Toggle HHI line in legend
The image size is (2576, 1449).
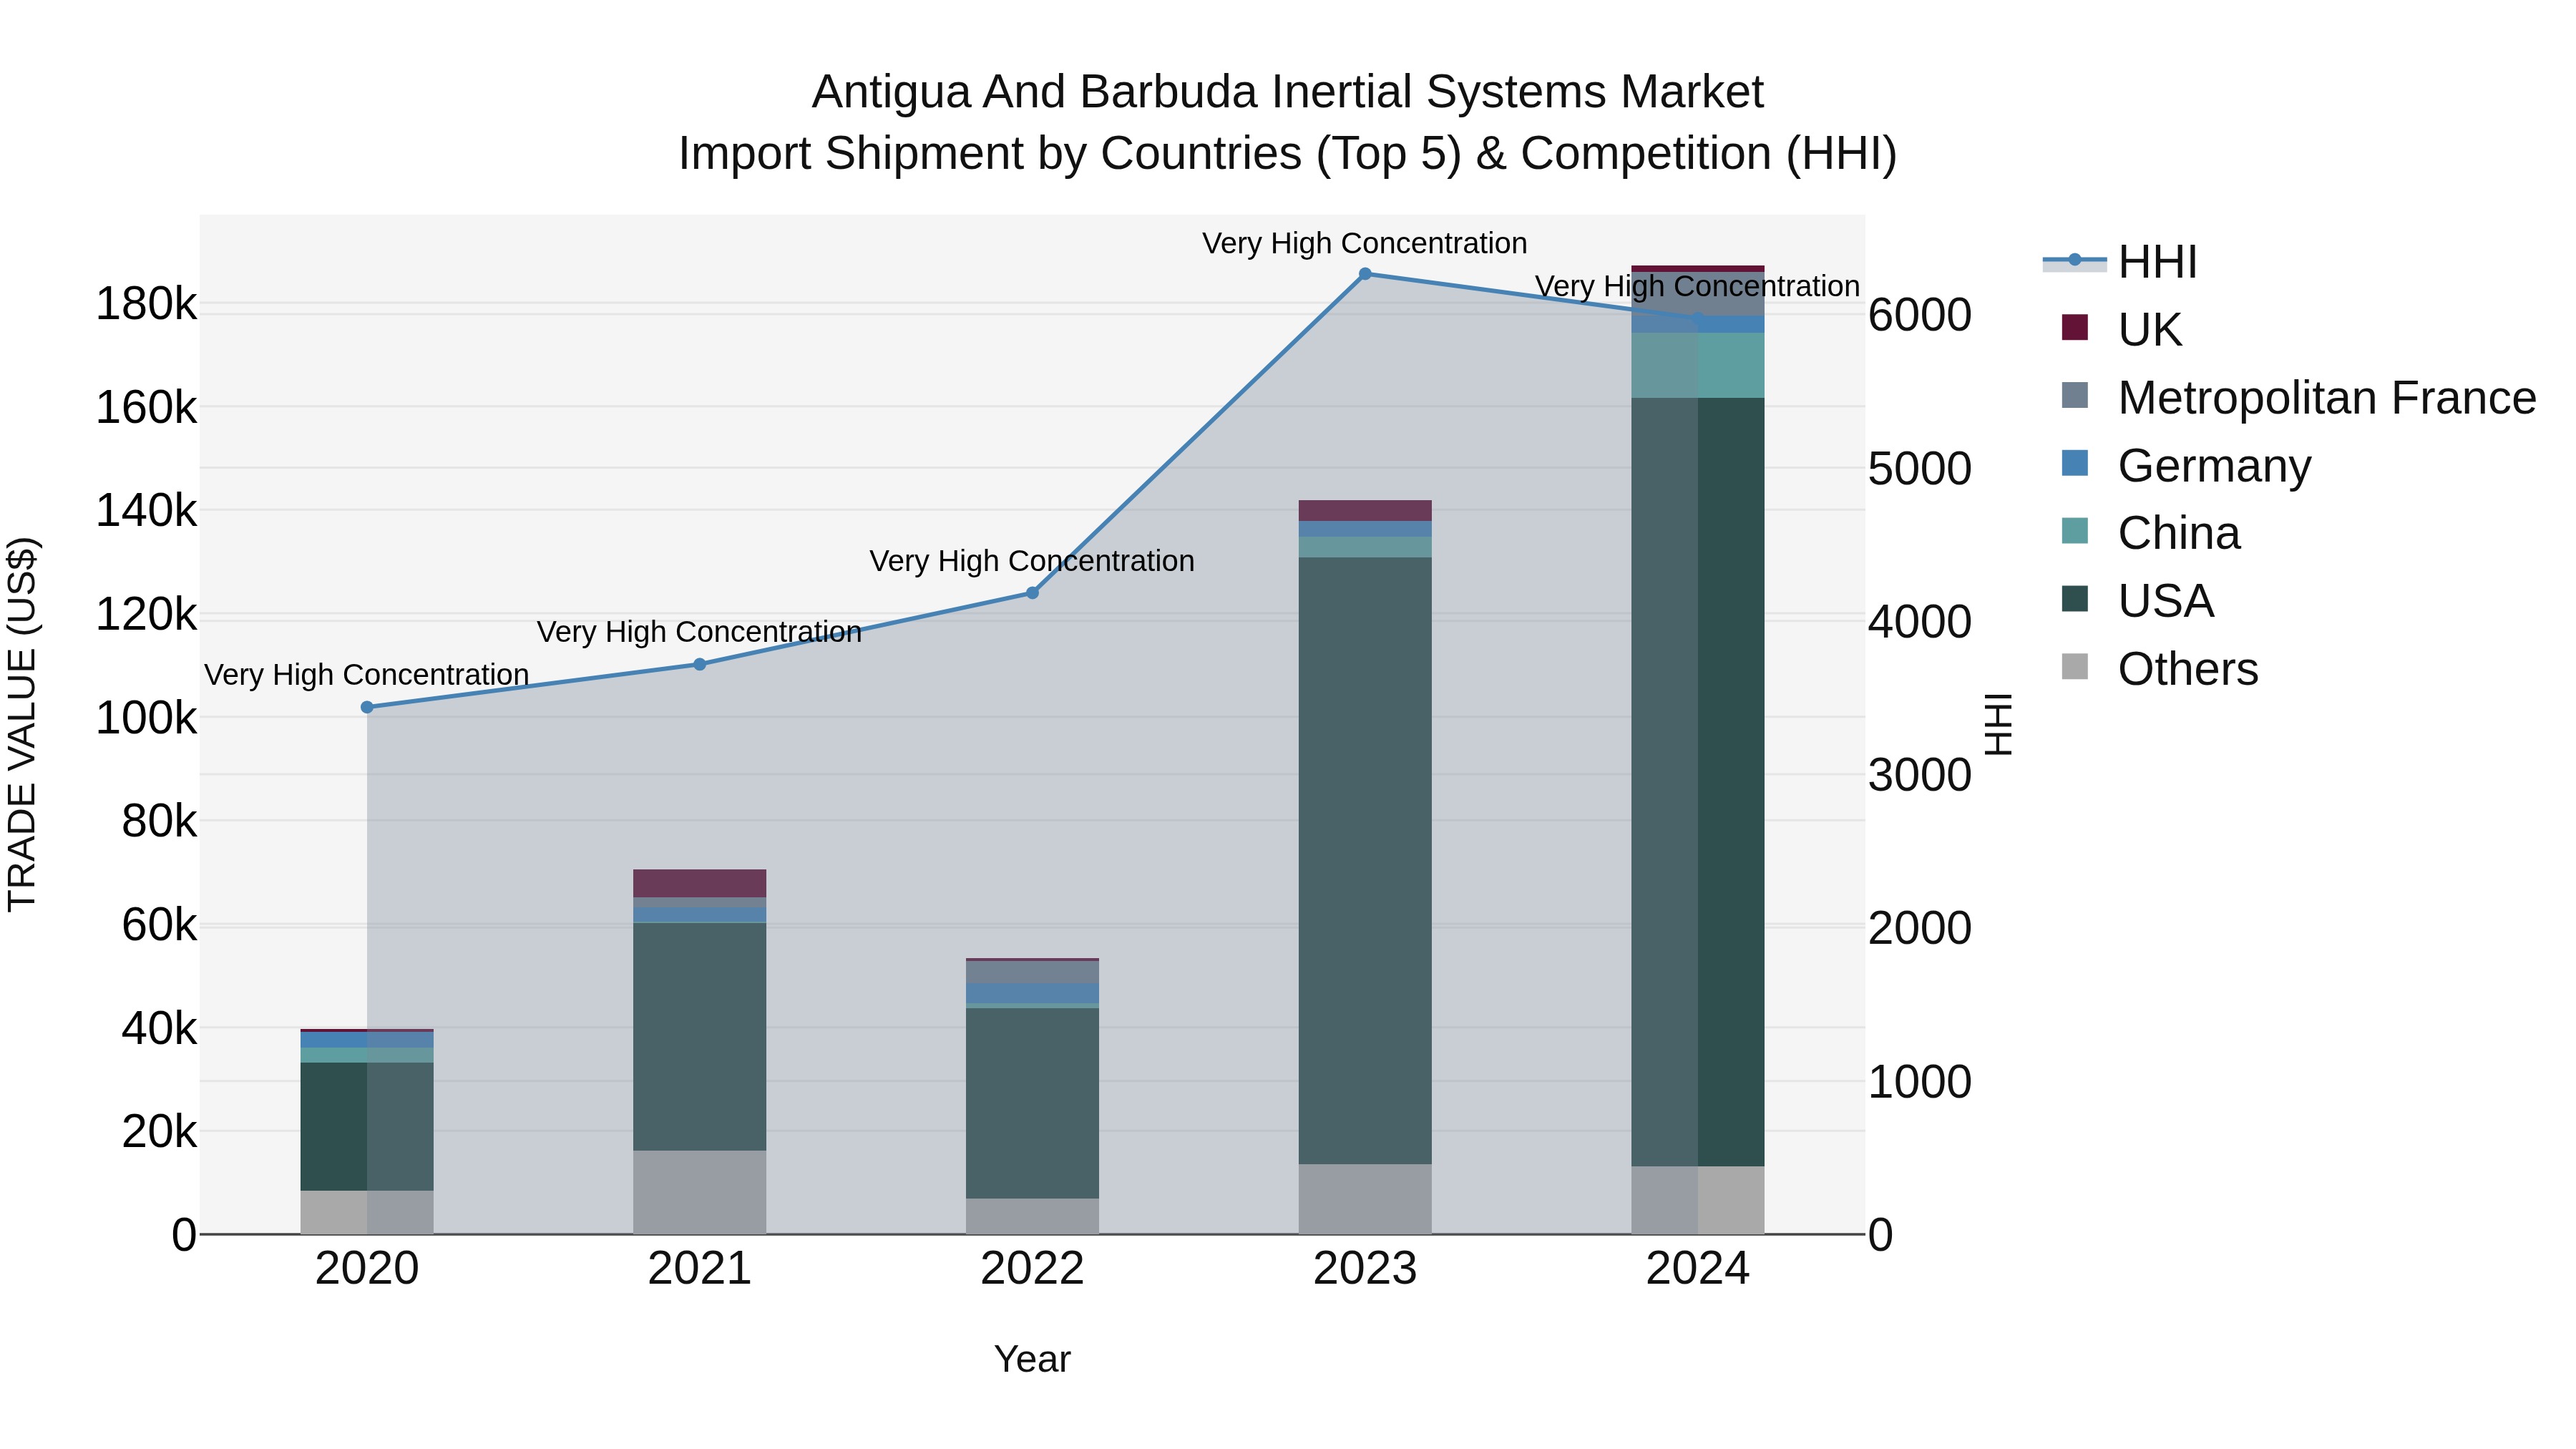2120,262
